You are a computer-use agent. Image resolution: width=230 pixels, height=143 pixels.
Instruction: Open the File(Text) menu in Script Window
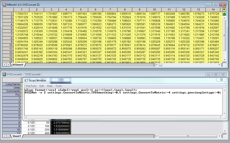[x=31, y=86]
